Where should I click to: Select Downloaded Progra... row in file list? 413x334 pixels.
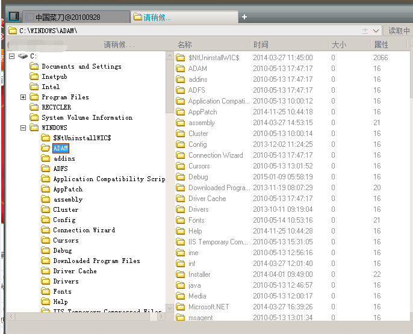tap(292, 188)
